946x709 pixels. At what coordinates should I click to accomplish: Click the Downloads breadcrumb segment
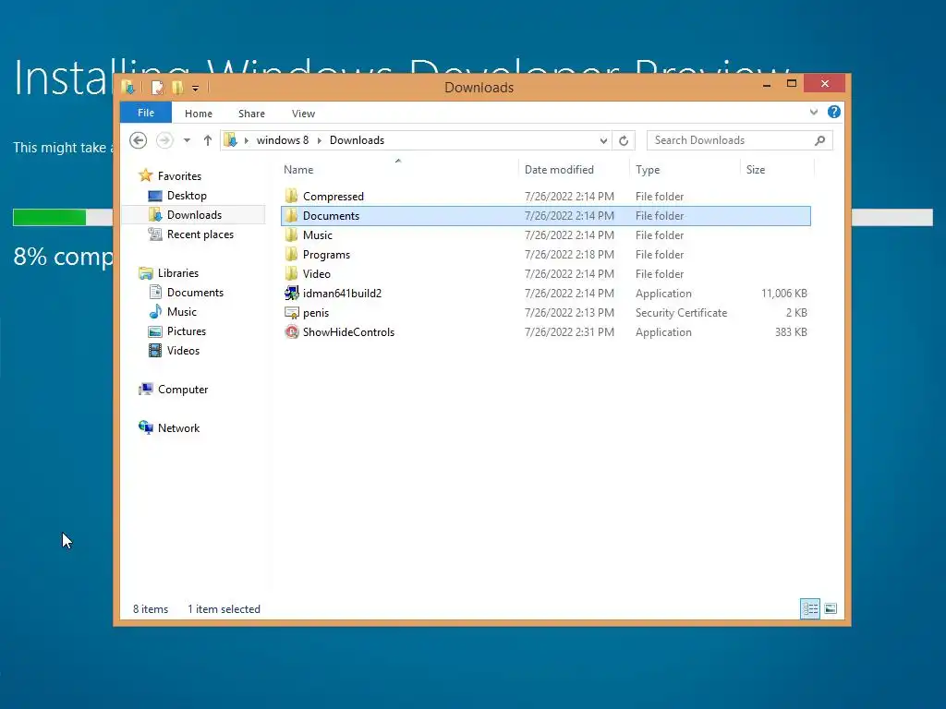click(357, 140)
